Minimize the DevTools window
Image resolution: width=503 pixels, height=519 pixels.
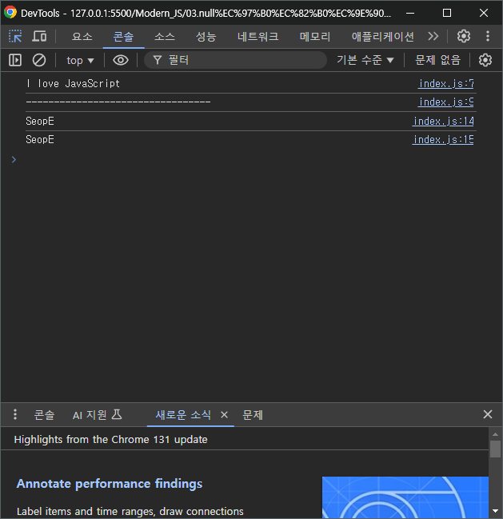410,13
